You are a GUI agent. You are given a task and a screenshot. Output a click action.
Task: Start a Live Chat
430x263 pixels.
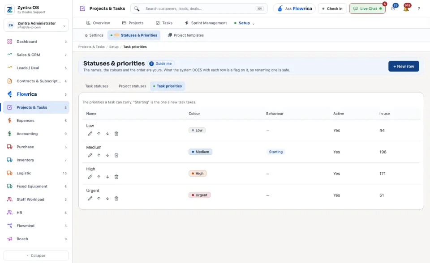(367, 9)
